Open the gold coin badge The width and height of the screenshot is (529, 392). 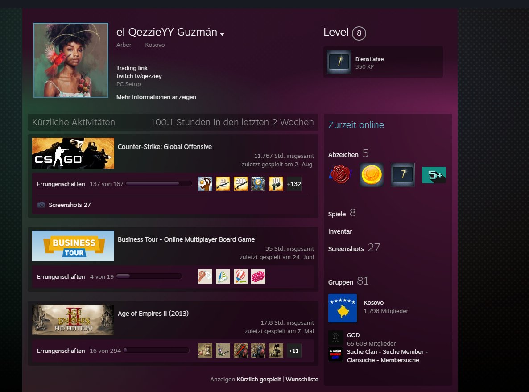[x=372, y=174]
